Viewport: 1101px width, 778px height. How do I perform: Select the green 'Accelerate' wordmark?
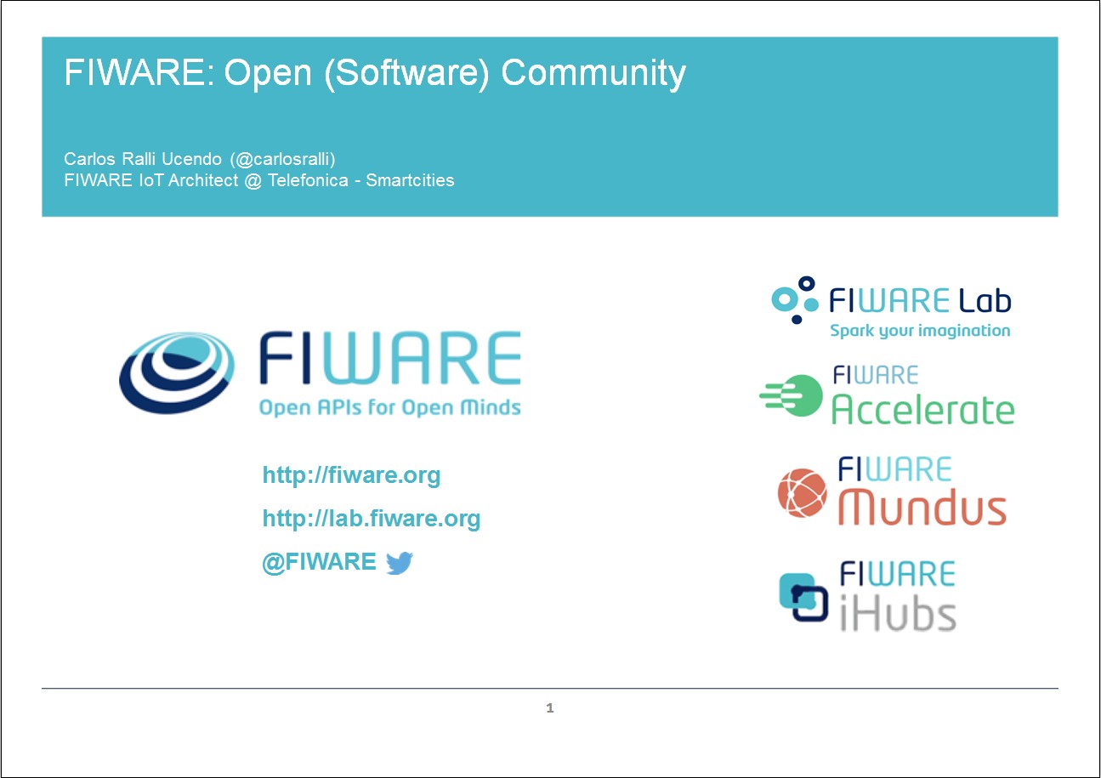(x=922, y=410)
